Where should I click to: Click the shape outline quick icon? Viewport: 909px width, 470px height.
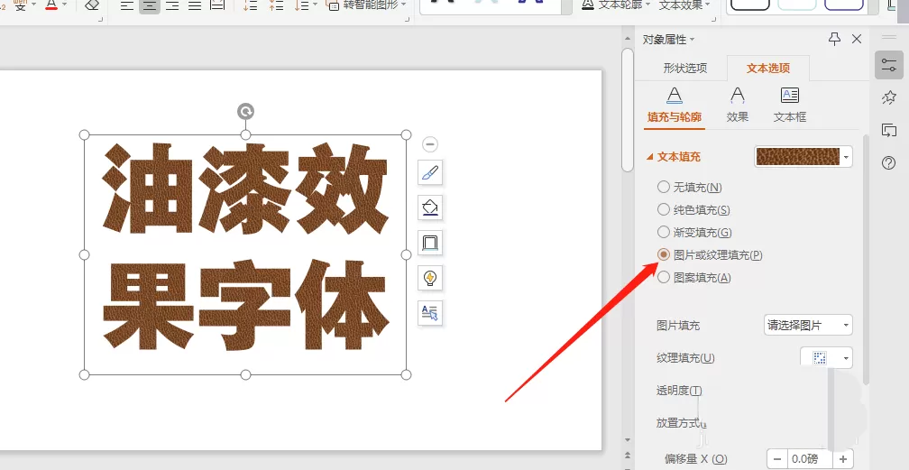click(x=430, y=243)
